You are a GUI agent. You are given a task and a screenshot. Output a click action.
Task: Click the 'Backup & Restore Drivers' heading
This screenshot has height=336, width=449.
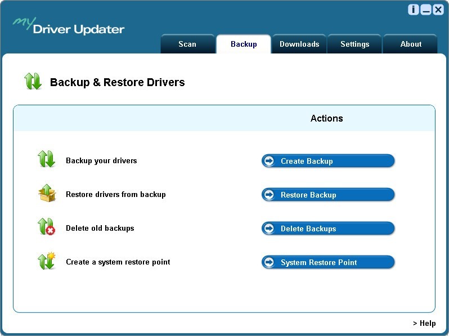118,82
